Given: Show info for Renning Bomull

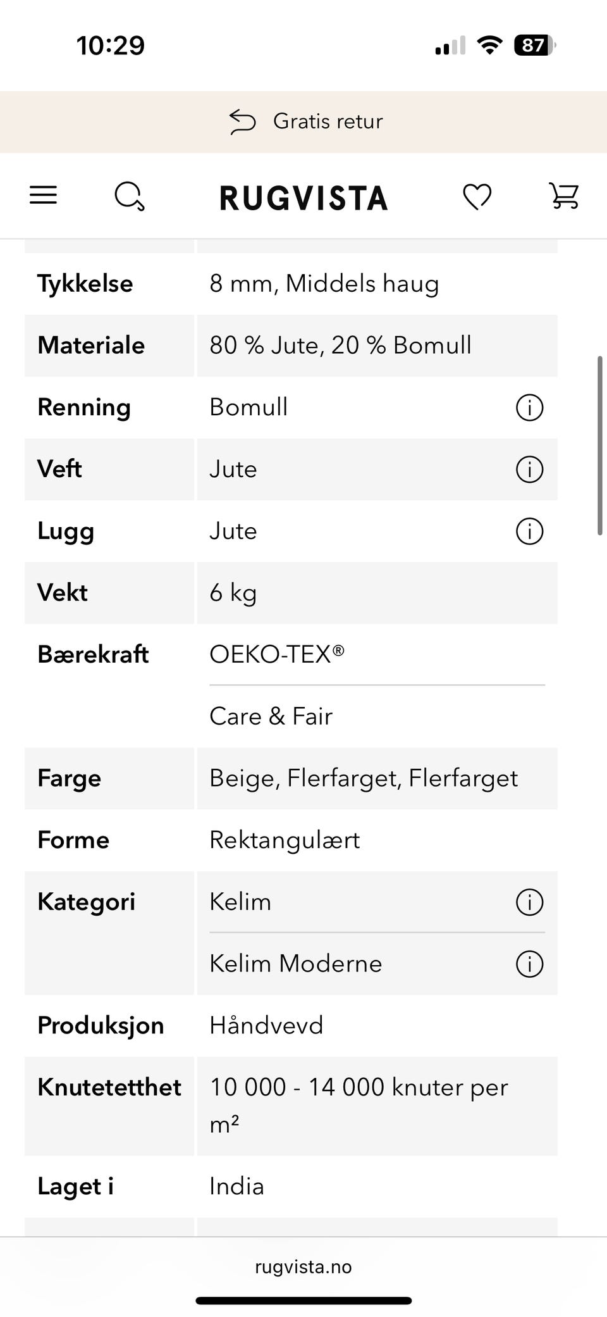Looking at the screenshot, I should coord(530,408).
